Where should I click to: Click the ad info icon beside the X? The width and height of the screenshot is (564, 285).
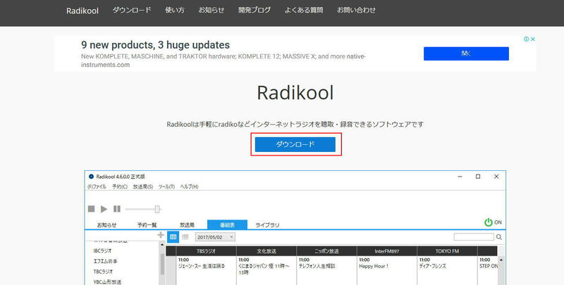click(x=526, y=39)
